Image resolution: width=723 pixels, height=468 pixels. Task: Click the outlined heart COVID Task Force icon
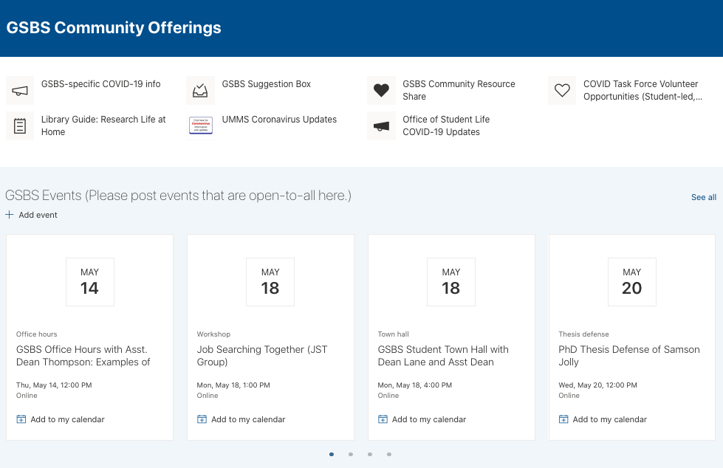pos(562,91)
